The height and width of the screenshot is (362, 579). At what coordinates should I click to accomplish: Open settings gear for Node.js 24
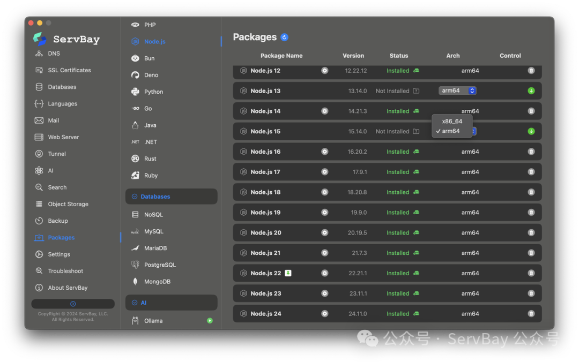point(324,314)
